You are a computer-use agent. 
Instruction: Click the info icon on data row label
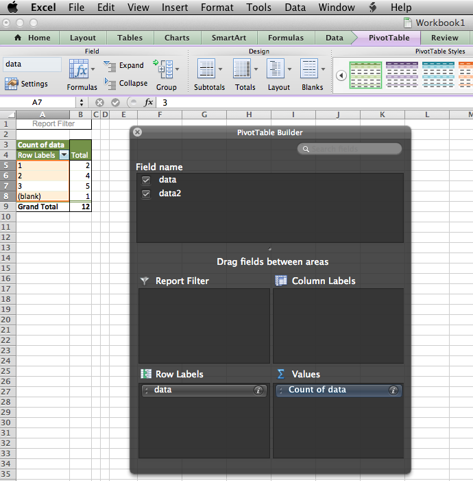coord(258,390)
